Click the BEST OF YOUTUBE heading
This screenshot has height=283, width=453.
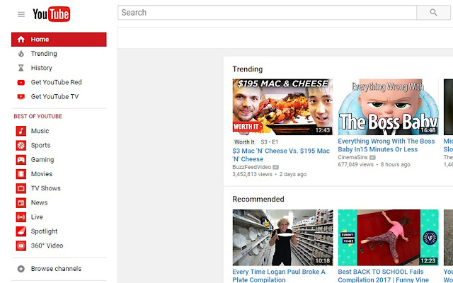(x=38, y=116)
